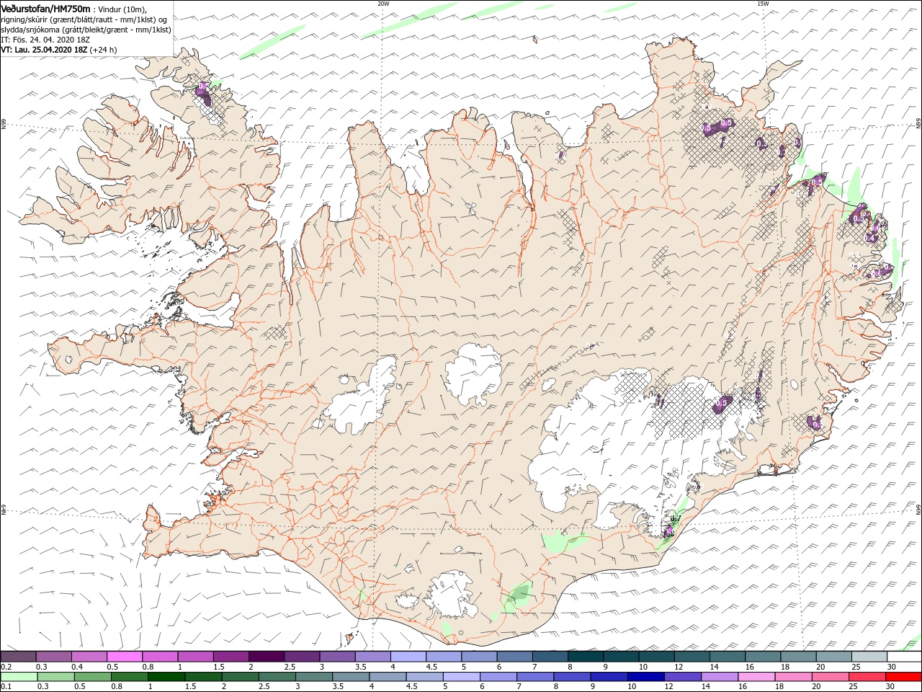Viewport: 922px width, 692px height.
Task: Select the pale green 0.1 rain legend swatch
Action: [19, 676]
